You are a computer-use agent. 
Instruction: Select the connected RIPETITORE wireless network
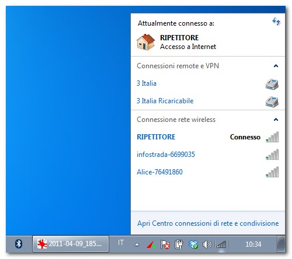click(208, 137)
